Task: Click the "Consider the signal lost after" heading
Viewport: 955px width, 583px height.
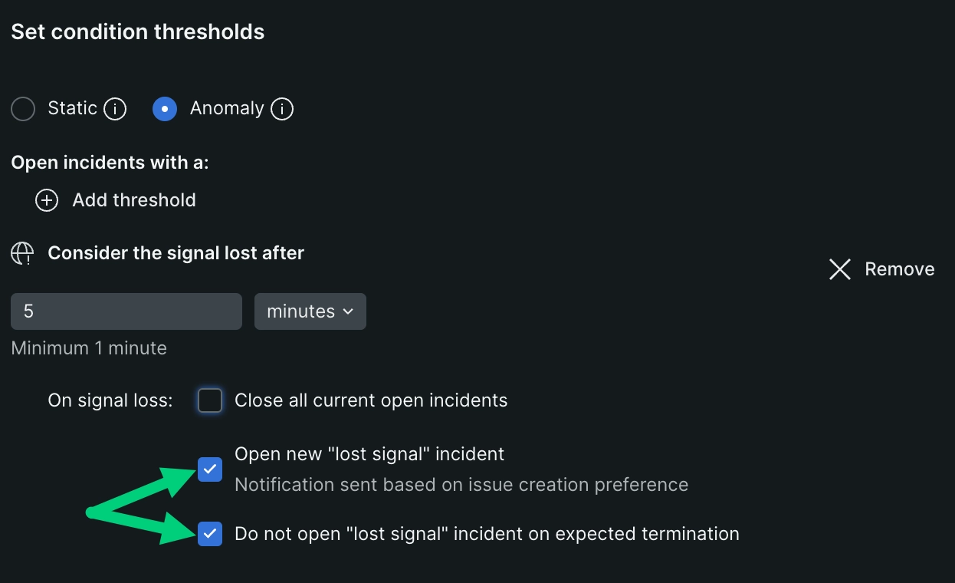Action: (x=176, y=253)
